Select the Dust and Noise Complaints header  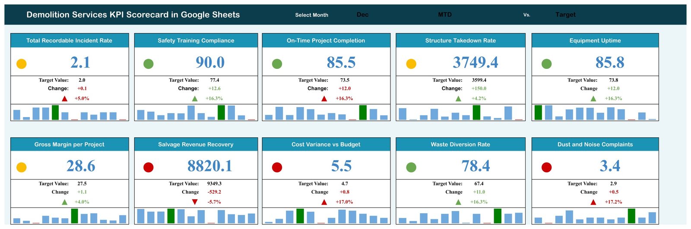595,144
